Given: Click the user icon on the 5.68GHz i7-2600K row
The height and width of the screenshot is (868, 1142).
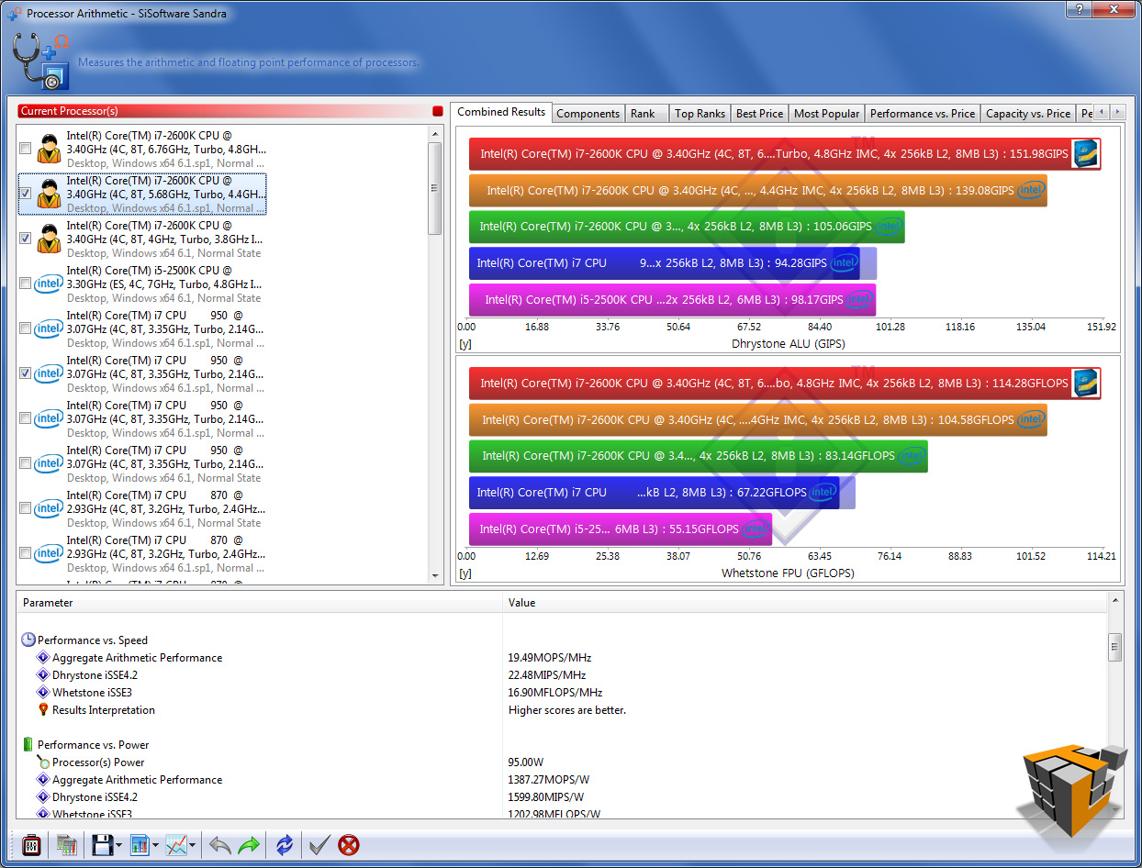Looking at the screenshot, I should coord(49,194).
